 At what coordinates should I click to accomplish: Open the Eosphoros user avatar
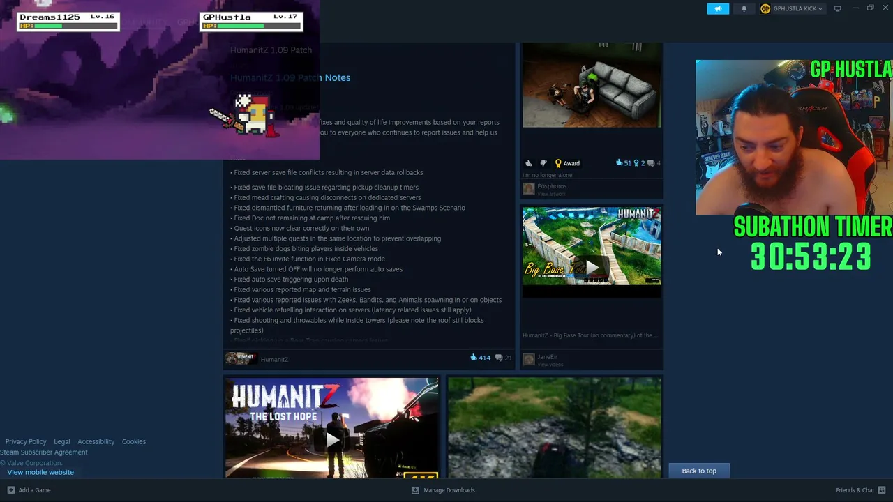pyautogui.click(x=528, y=188)
